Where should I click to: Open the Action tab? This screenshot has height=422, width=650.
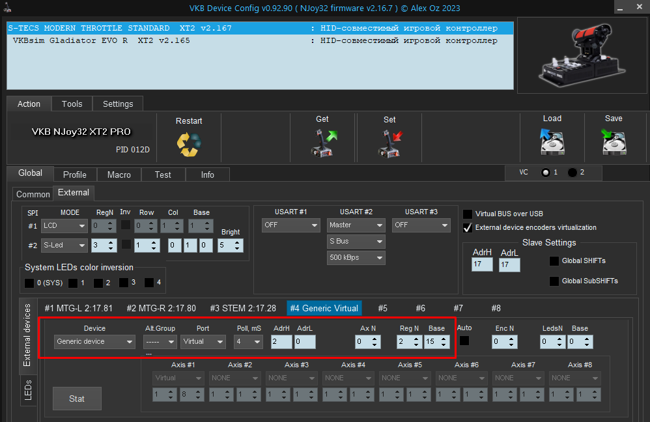(29, 104)
